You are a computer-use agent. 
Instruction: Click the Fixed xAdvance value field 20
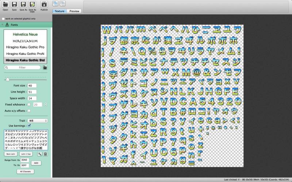point(38,104)
